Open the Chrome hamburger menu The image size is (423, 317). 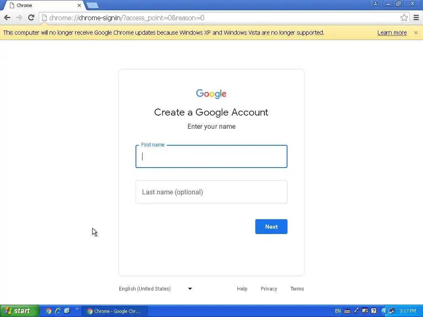point(416,18)
